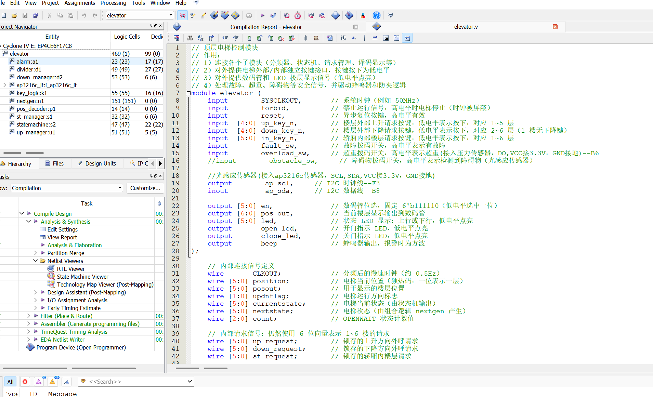Click the Start Compilation play icon
The height and width of the screenshot is (397, 653).
coord(262,15)
